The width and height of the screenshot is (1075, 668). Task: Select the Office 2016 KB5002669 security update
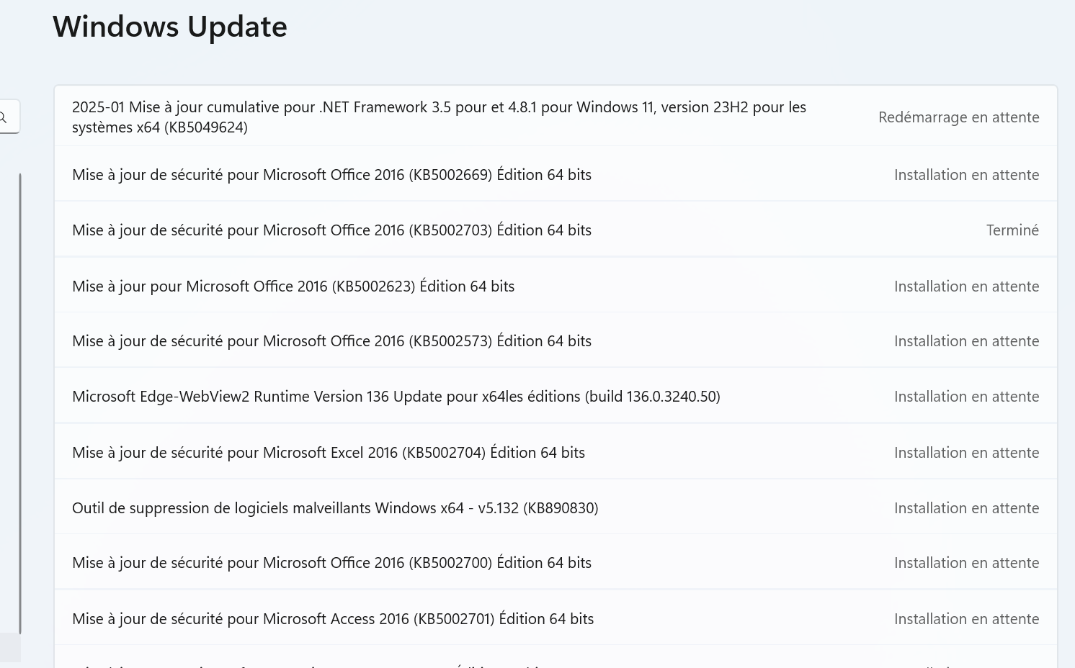pos(331,175)
